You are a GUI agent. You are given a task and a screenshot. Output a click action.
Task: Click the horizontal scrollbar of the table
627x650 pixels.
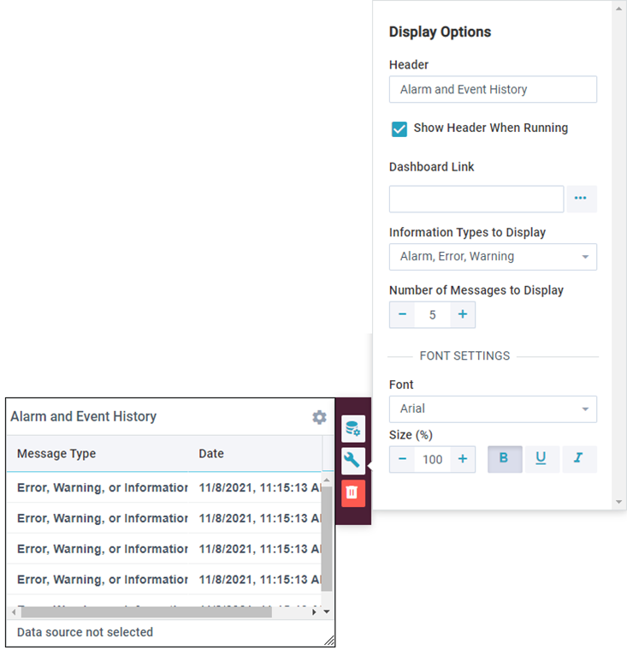(146, 611)
